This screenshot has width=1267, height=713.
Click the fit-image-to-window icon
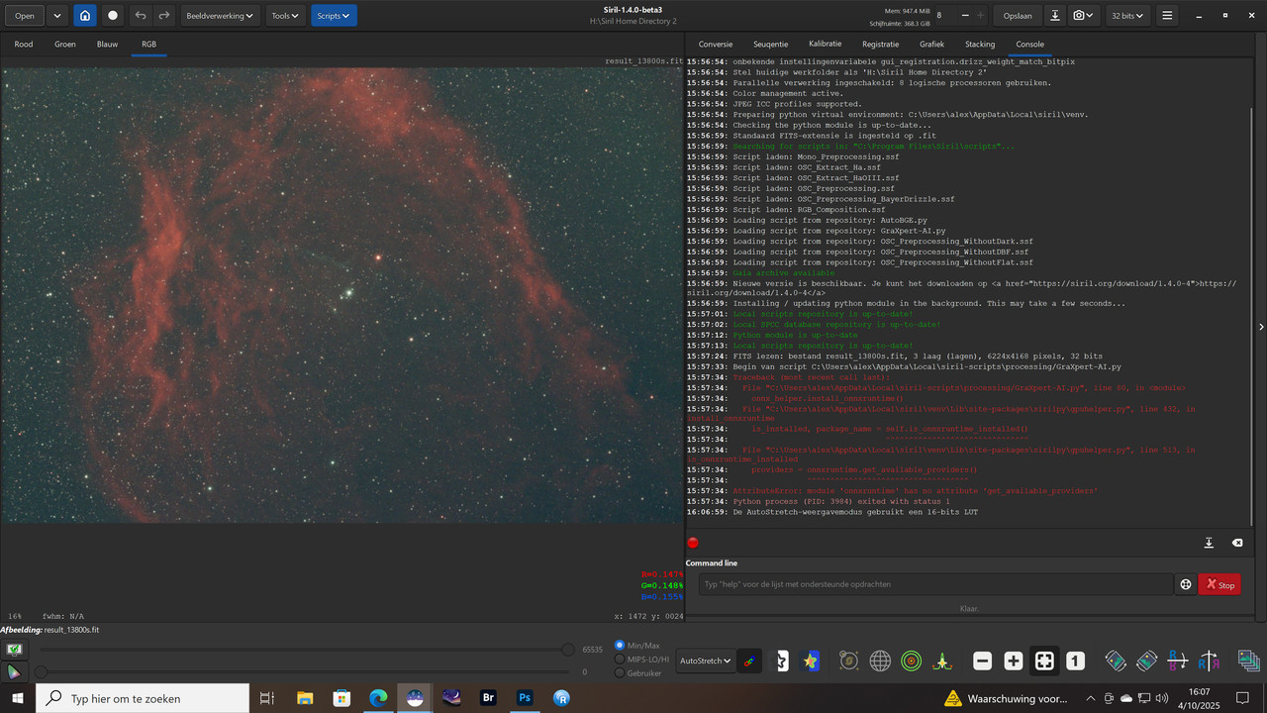click(x=1044, y=661)
